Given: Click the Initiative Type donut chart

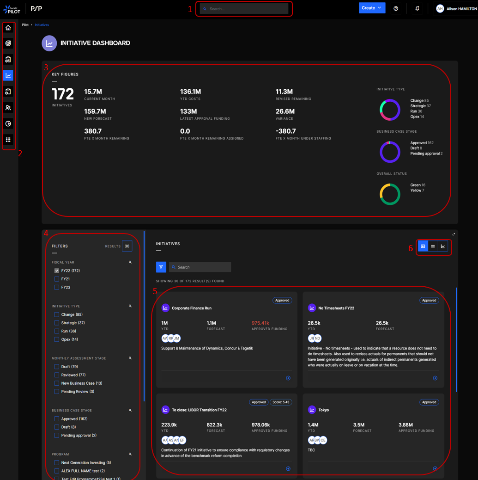Looking at the screenshot, I should [x=390, y=110].
